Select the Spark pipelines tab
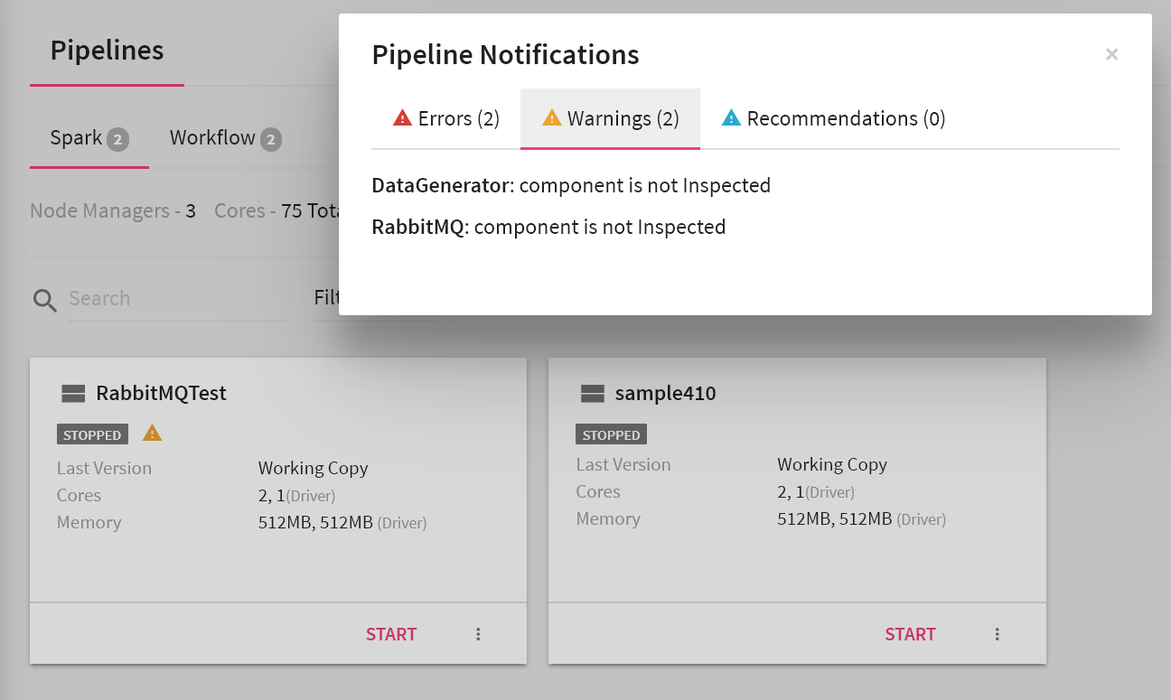 click(x=89, y=138)
